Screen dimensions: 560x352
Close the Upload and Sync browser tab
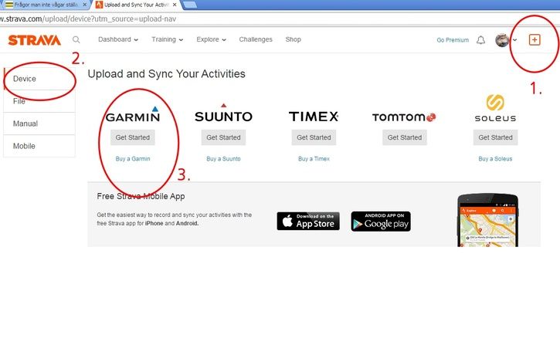175,5
